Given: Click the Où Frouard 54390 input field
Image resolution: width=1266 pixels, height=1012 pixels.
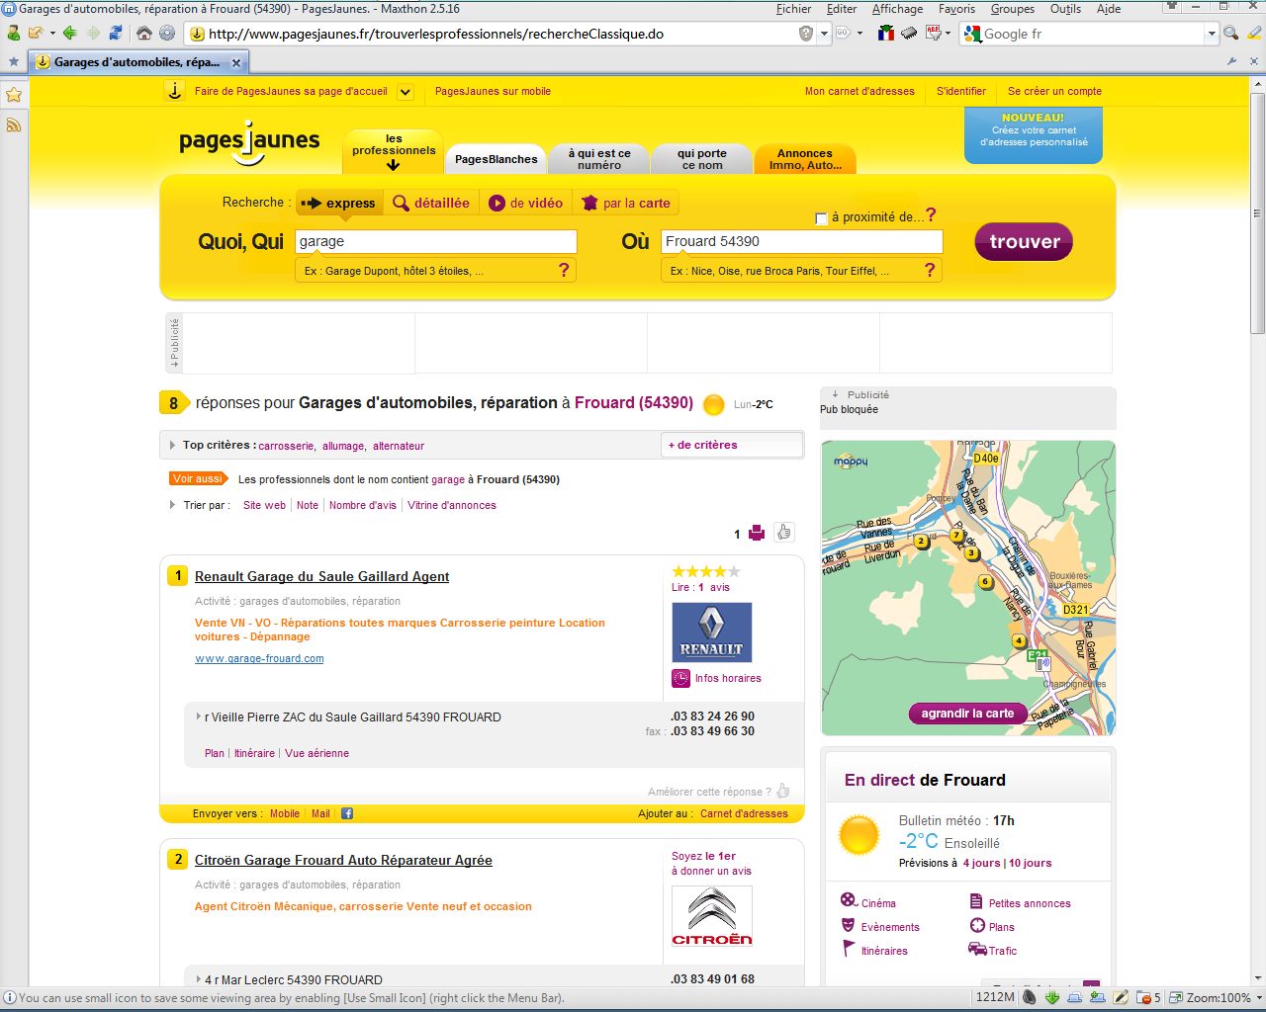Looking at the screenshot, I should pyautogui.click(x=801, y=241).
